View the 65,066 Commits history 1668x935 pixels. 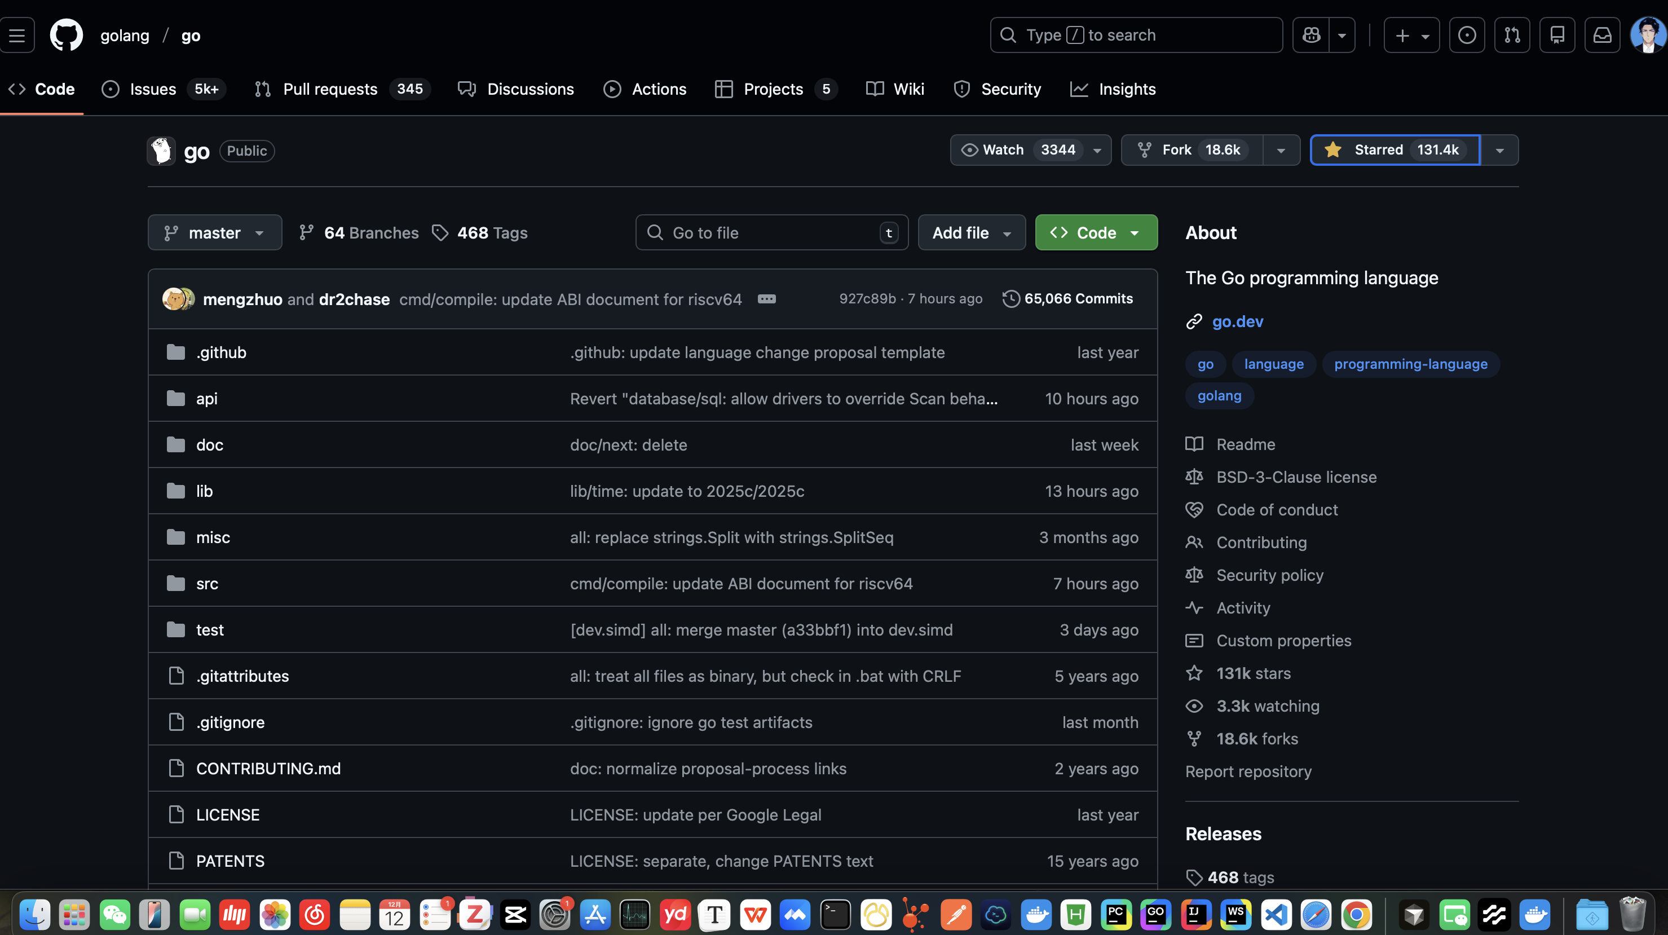tap(1078, 299)
